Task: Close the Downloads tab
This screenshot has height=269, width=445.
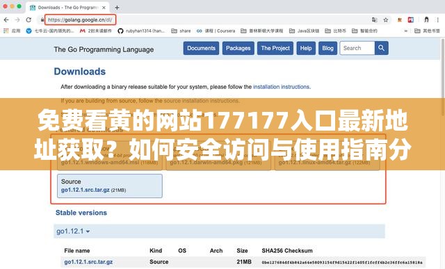Action: [x=104, y=8]
